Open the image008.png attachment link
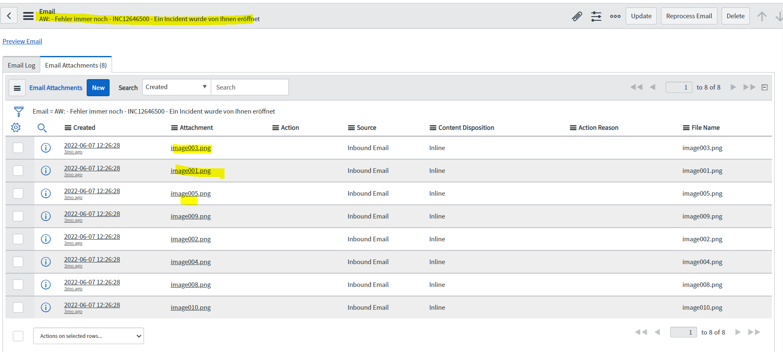 (190, 284)
